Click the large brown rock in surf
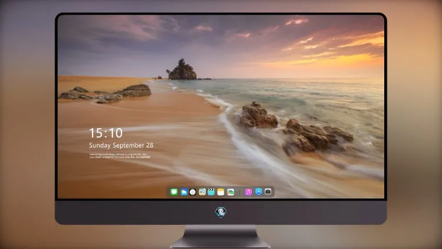The height and width of the screenshot is (249, 442). (258, 115)
